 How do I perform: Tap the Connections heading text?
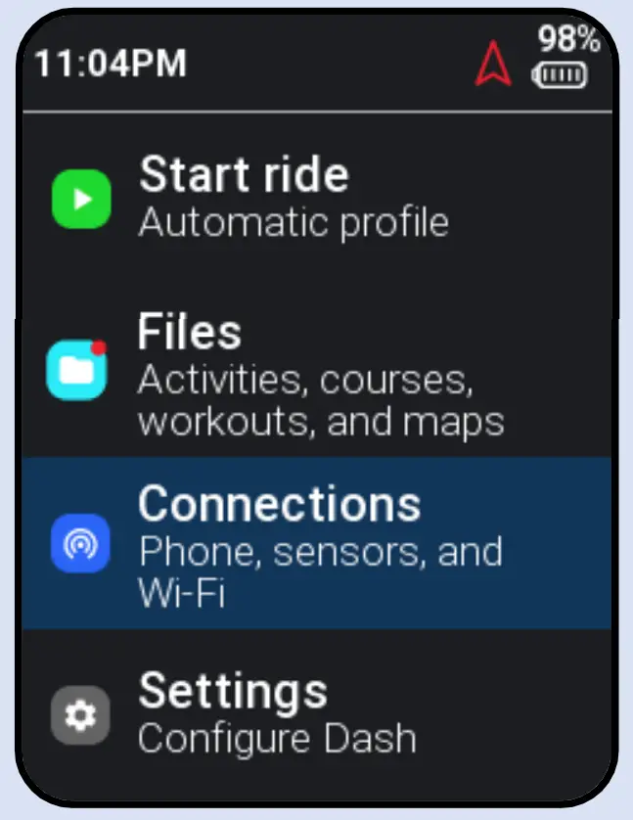tap(282, 504)
